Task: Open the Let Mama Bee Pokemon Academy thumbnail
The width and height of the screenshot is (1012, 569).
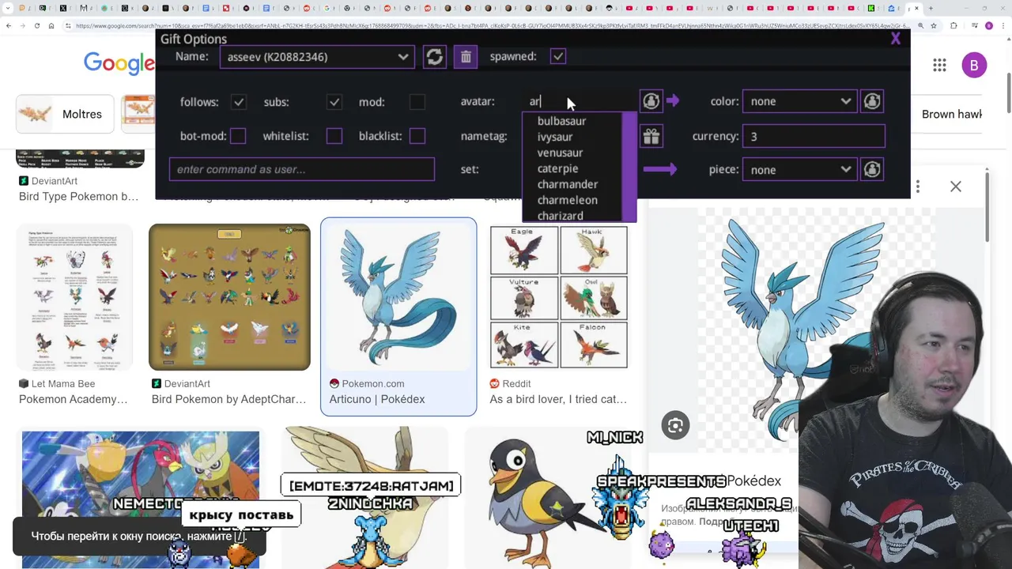Action: click(75, 297)
